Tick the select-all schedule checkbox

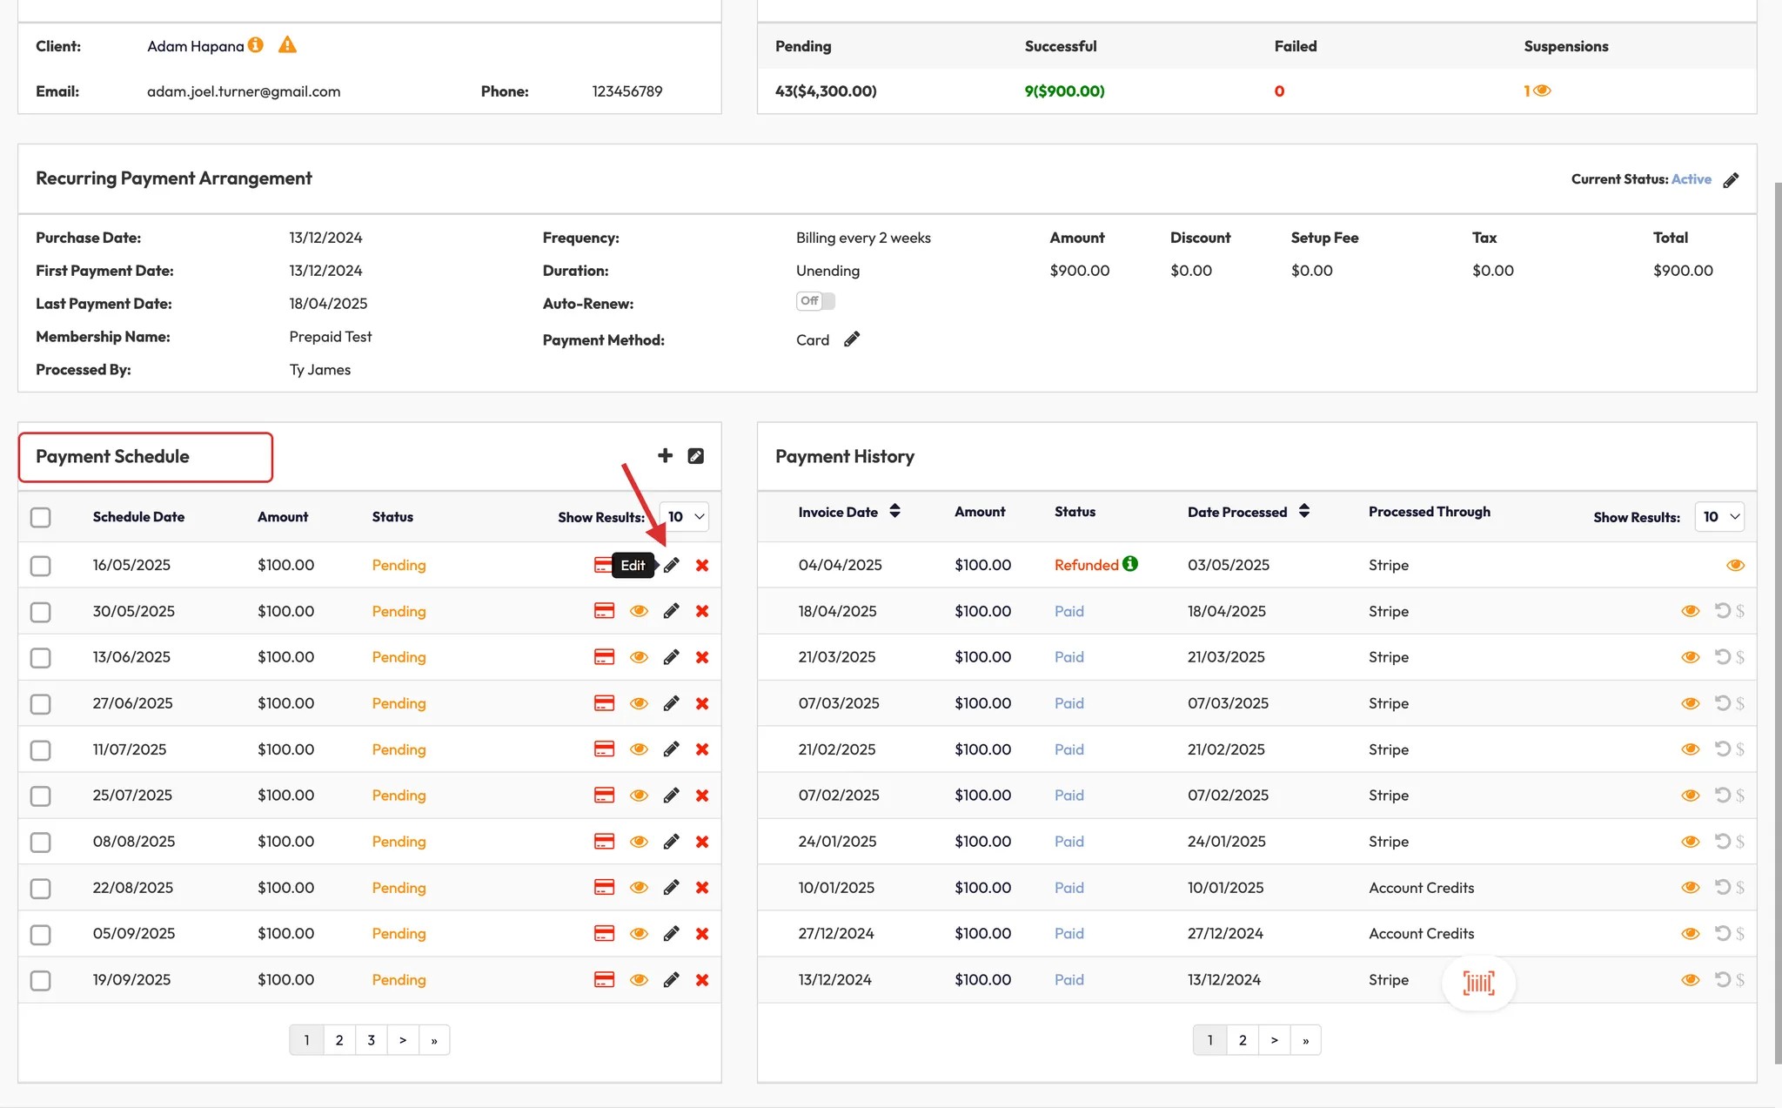click(x=41, y=517)
